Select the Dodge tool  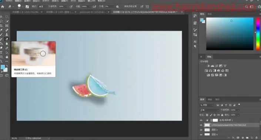pos(1,48)
